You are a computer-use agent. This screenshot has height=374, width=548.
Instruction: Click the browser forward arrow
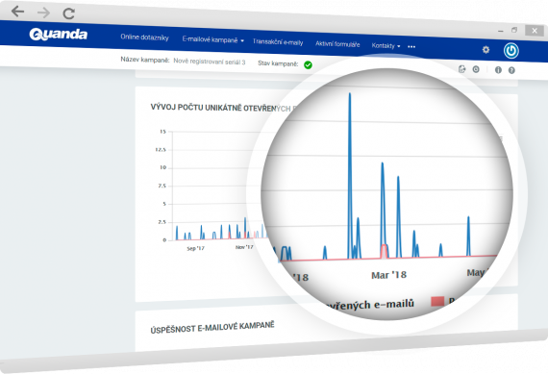tap(43, 12)
